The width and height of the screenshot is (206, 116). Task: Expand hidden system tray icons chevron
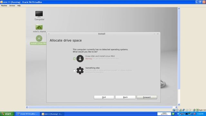pos(178,114)
